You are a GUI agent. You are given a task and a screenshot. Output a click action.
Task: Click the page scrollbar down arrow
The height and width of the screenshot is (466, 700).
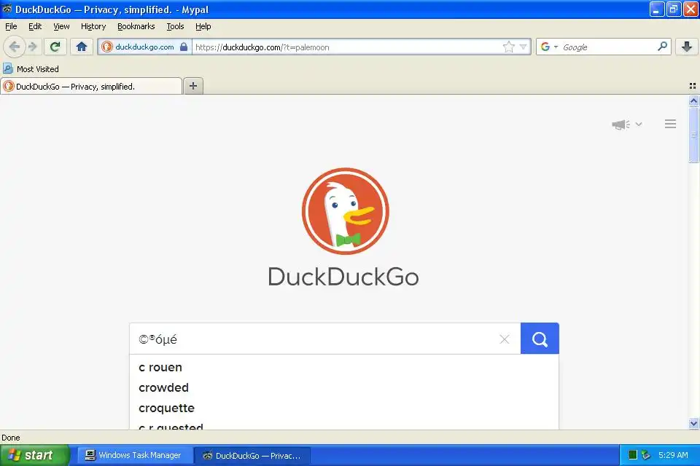pos(693,424)
